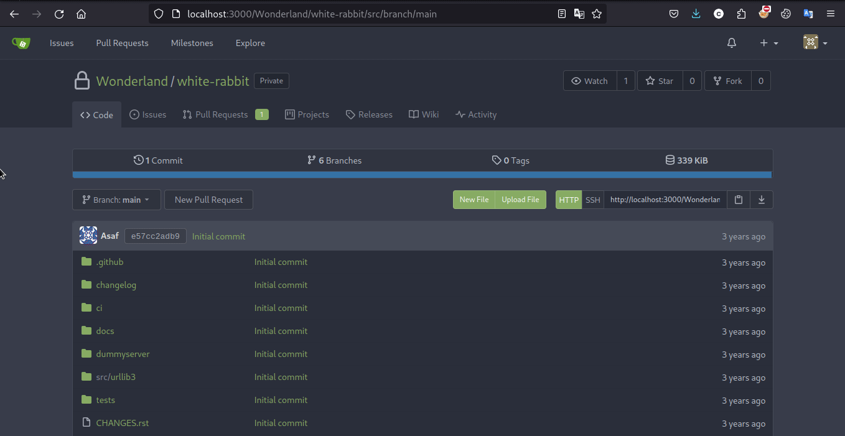
Task: Open the Releases tab
Action: (369, 114)
